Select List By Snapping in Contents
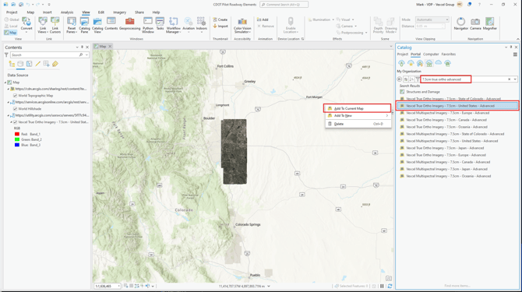The width and height of the screenshot is (522, 292). (x=46, y=64)
